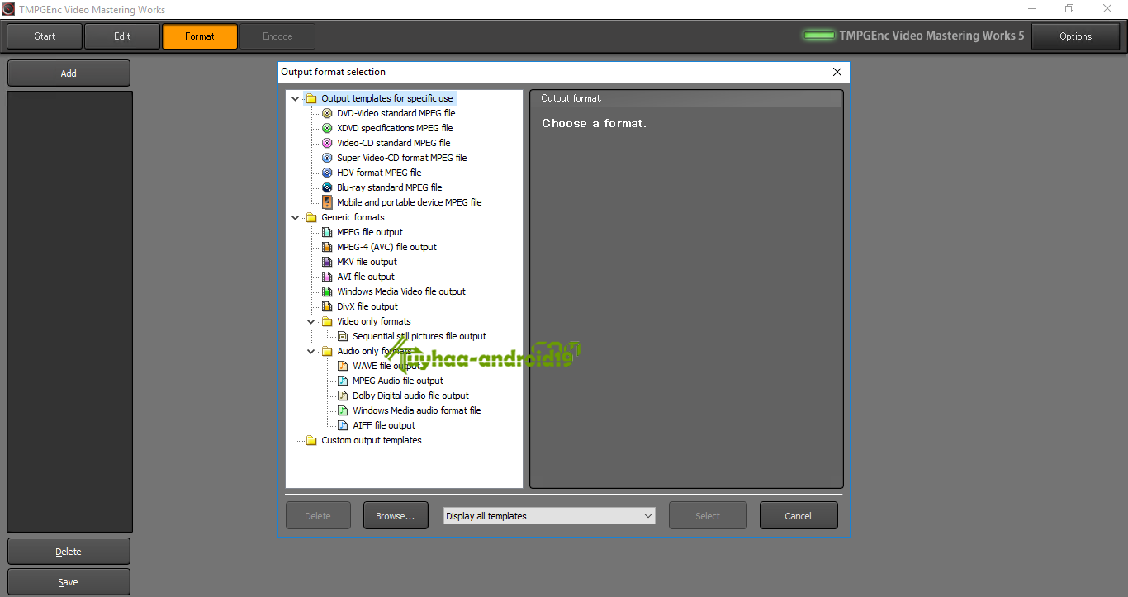Select Video-CD standard MPEG file entry

coord(394,143)
